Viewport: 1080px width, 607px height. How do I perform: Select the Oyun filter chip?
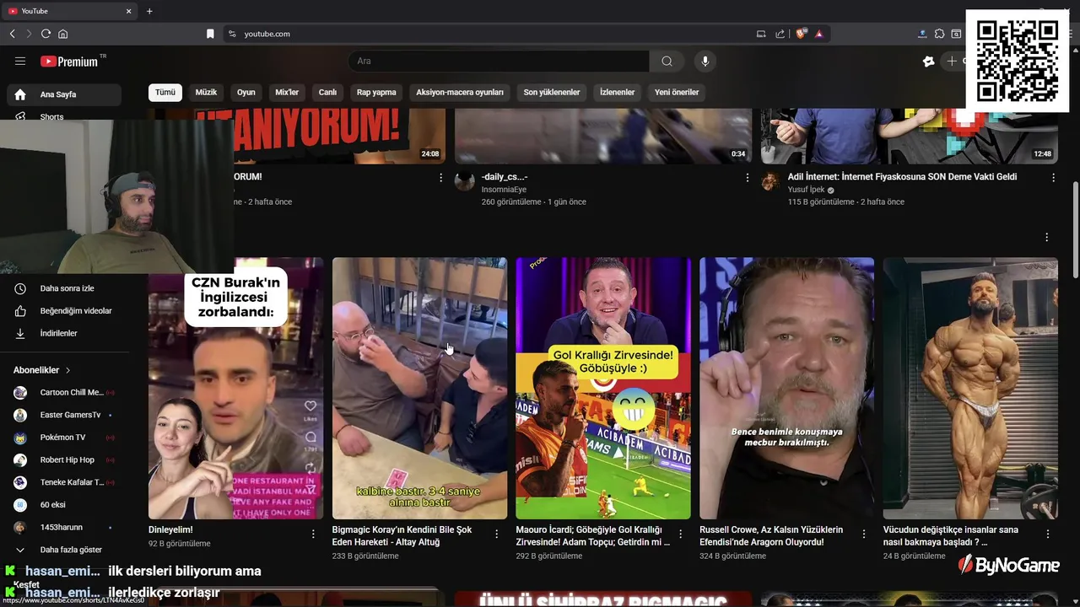tap(246, 92)
